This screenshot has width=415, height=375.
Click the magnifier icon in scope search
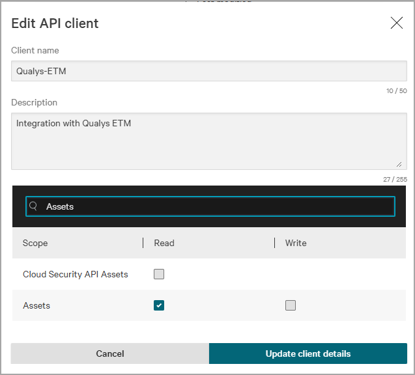pos(34,206)
